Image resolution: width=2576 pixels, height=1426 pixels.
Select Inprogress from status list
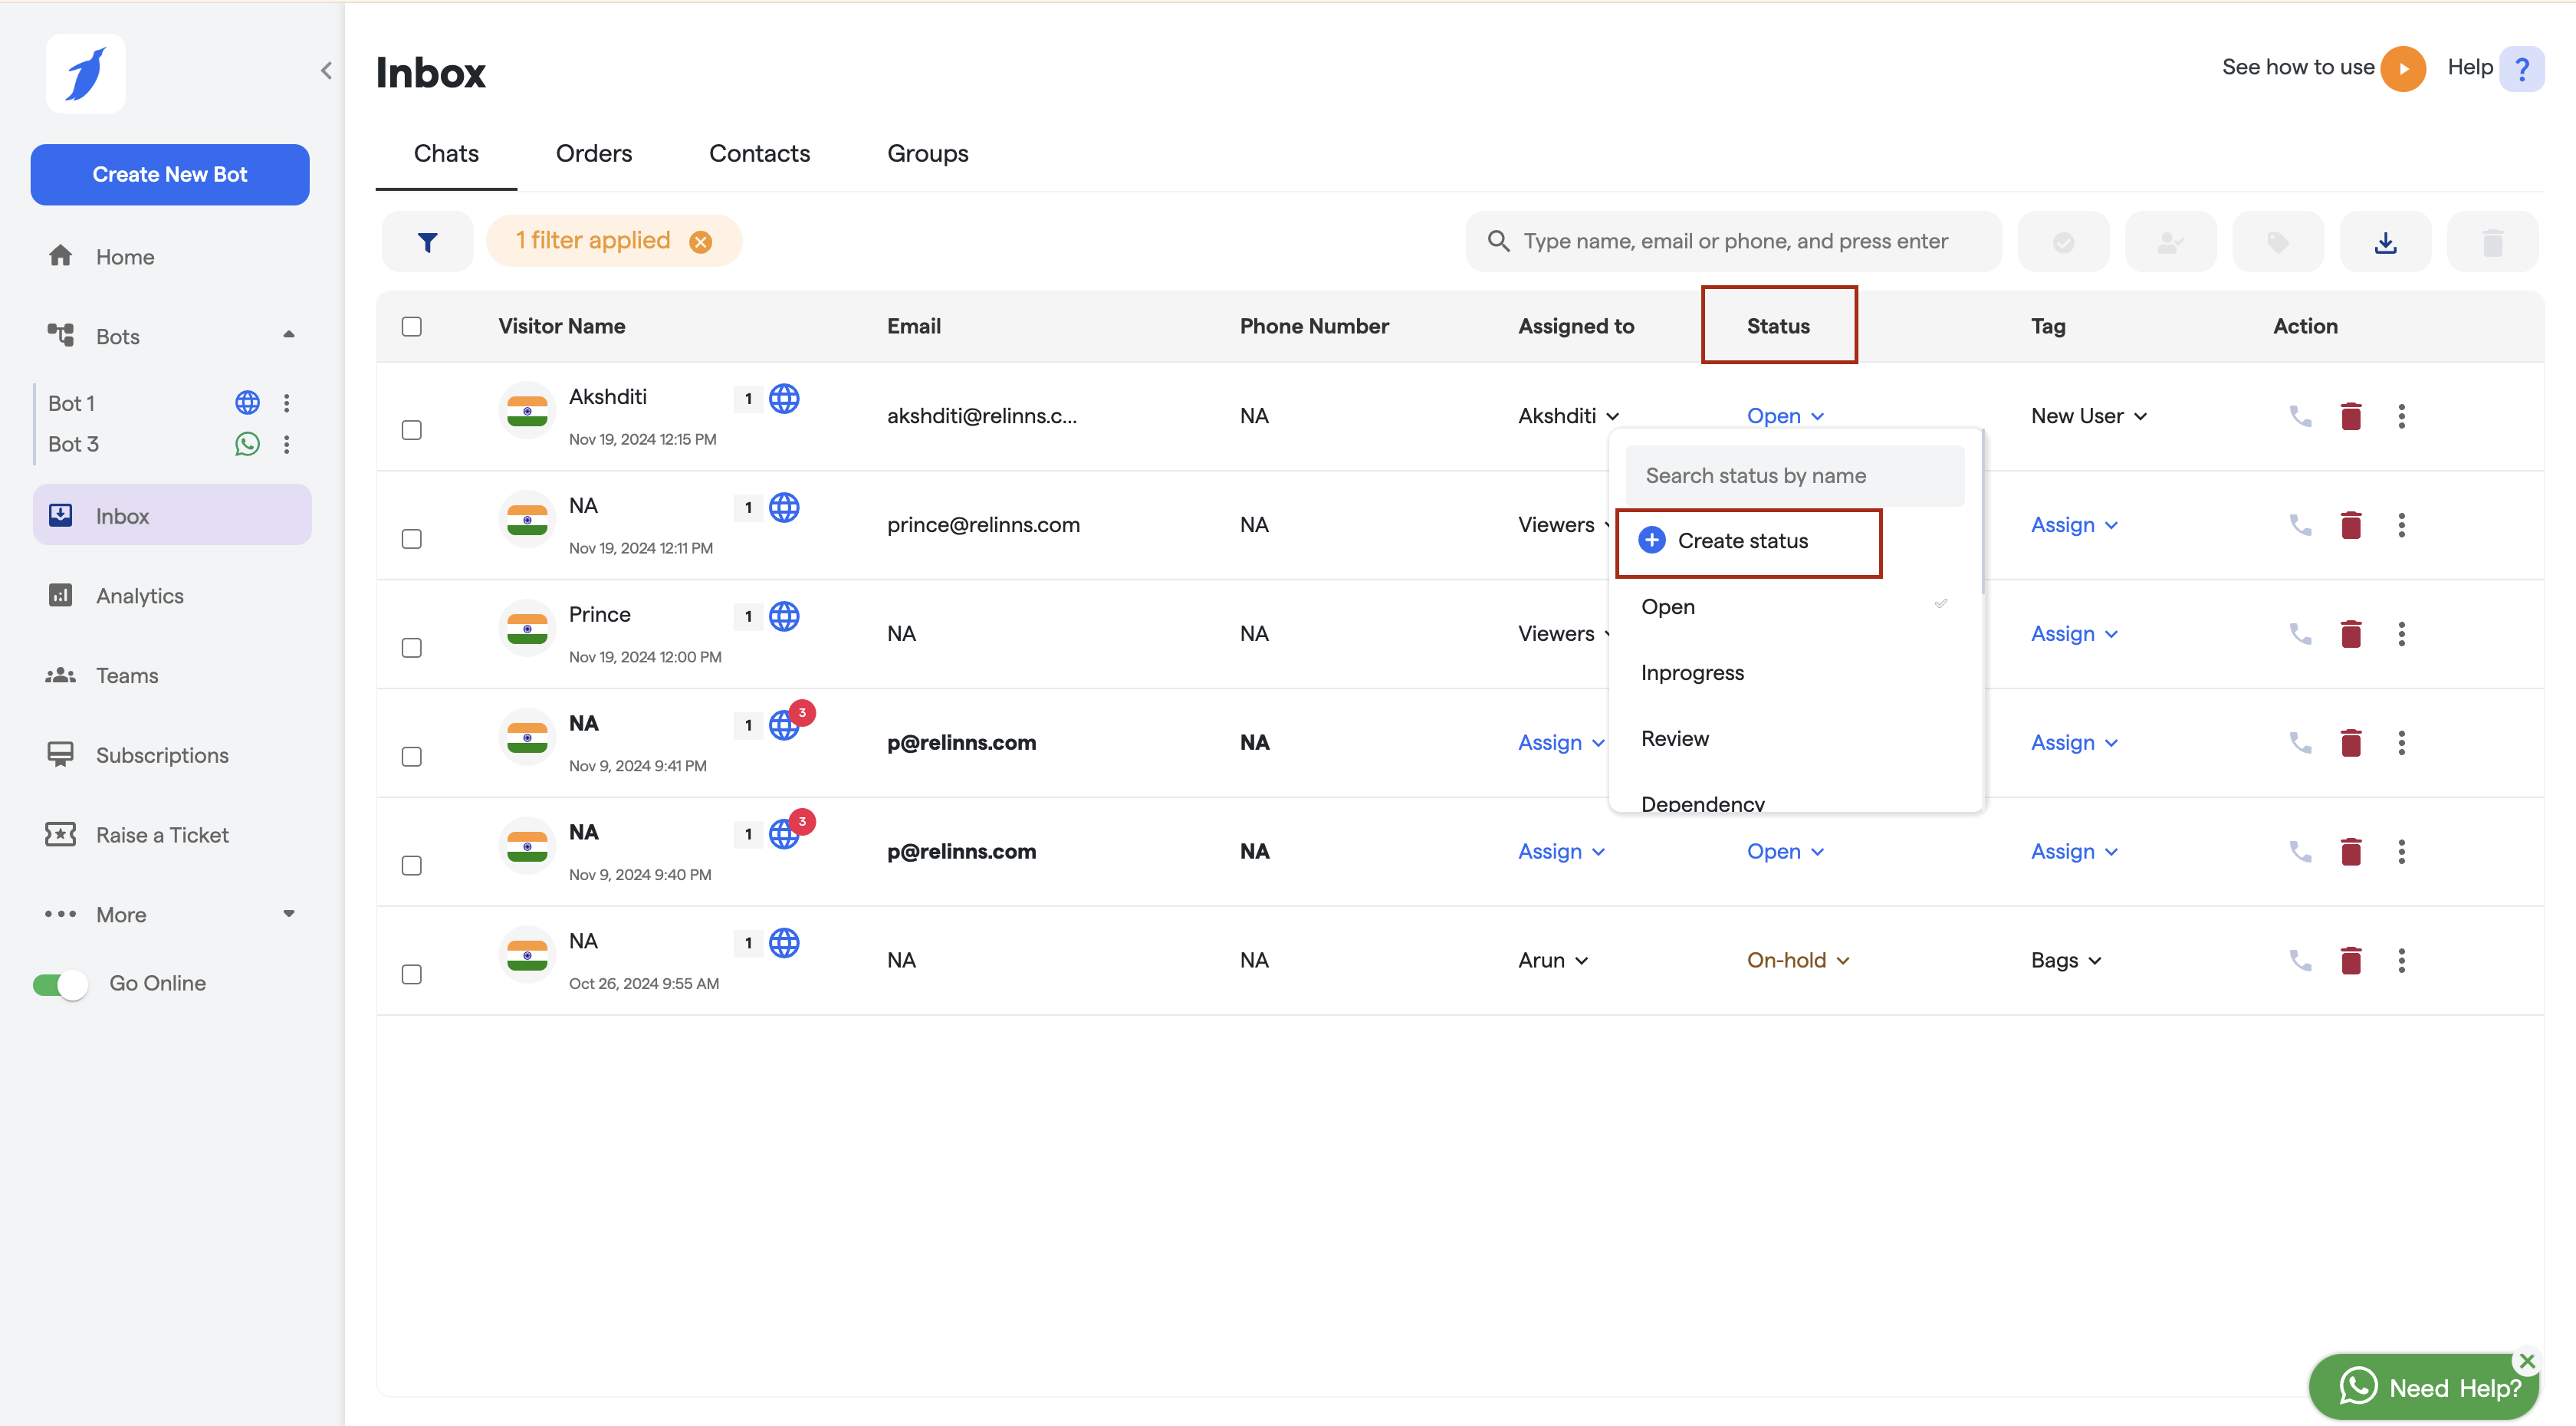tap(1692, 673)
